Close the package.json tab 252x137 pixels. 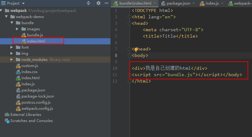pos(194,3)
